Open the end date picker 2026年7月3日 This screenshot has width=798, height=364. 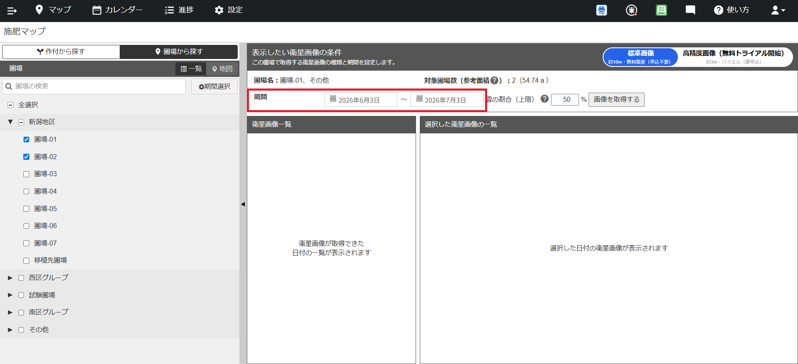pyautogui.click(x=447, y=100)
